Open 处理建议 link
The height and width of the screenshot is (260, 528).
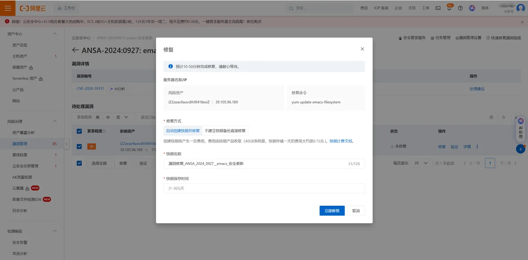[477, 89]
